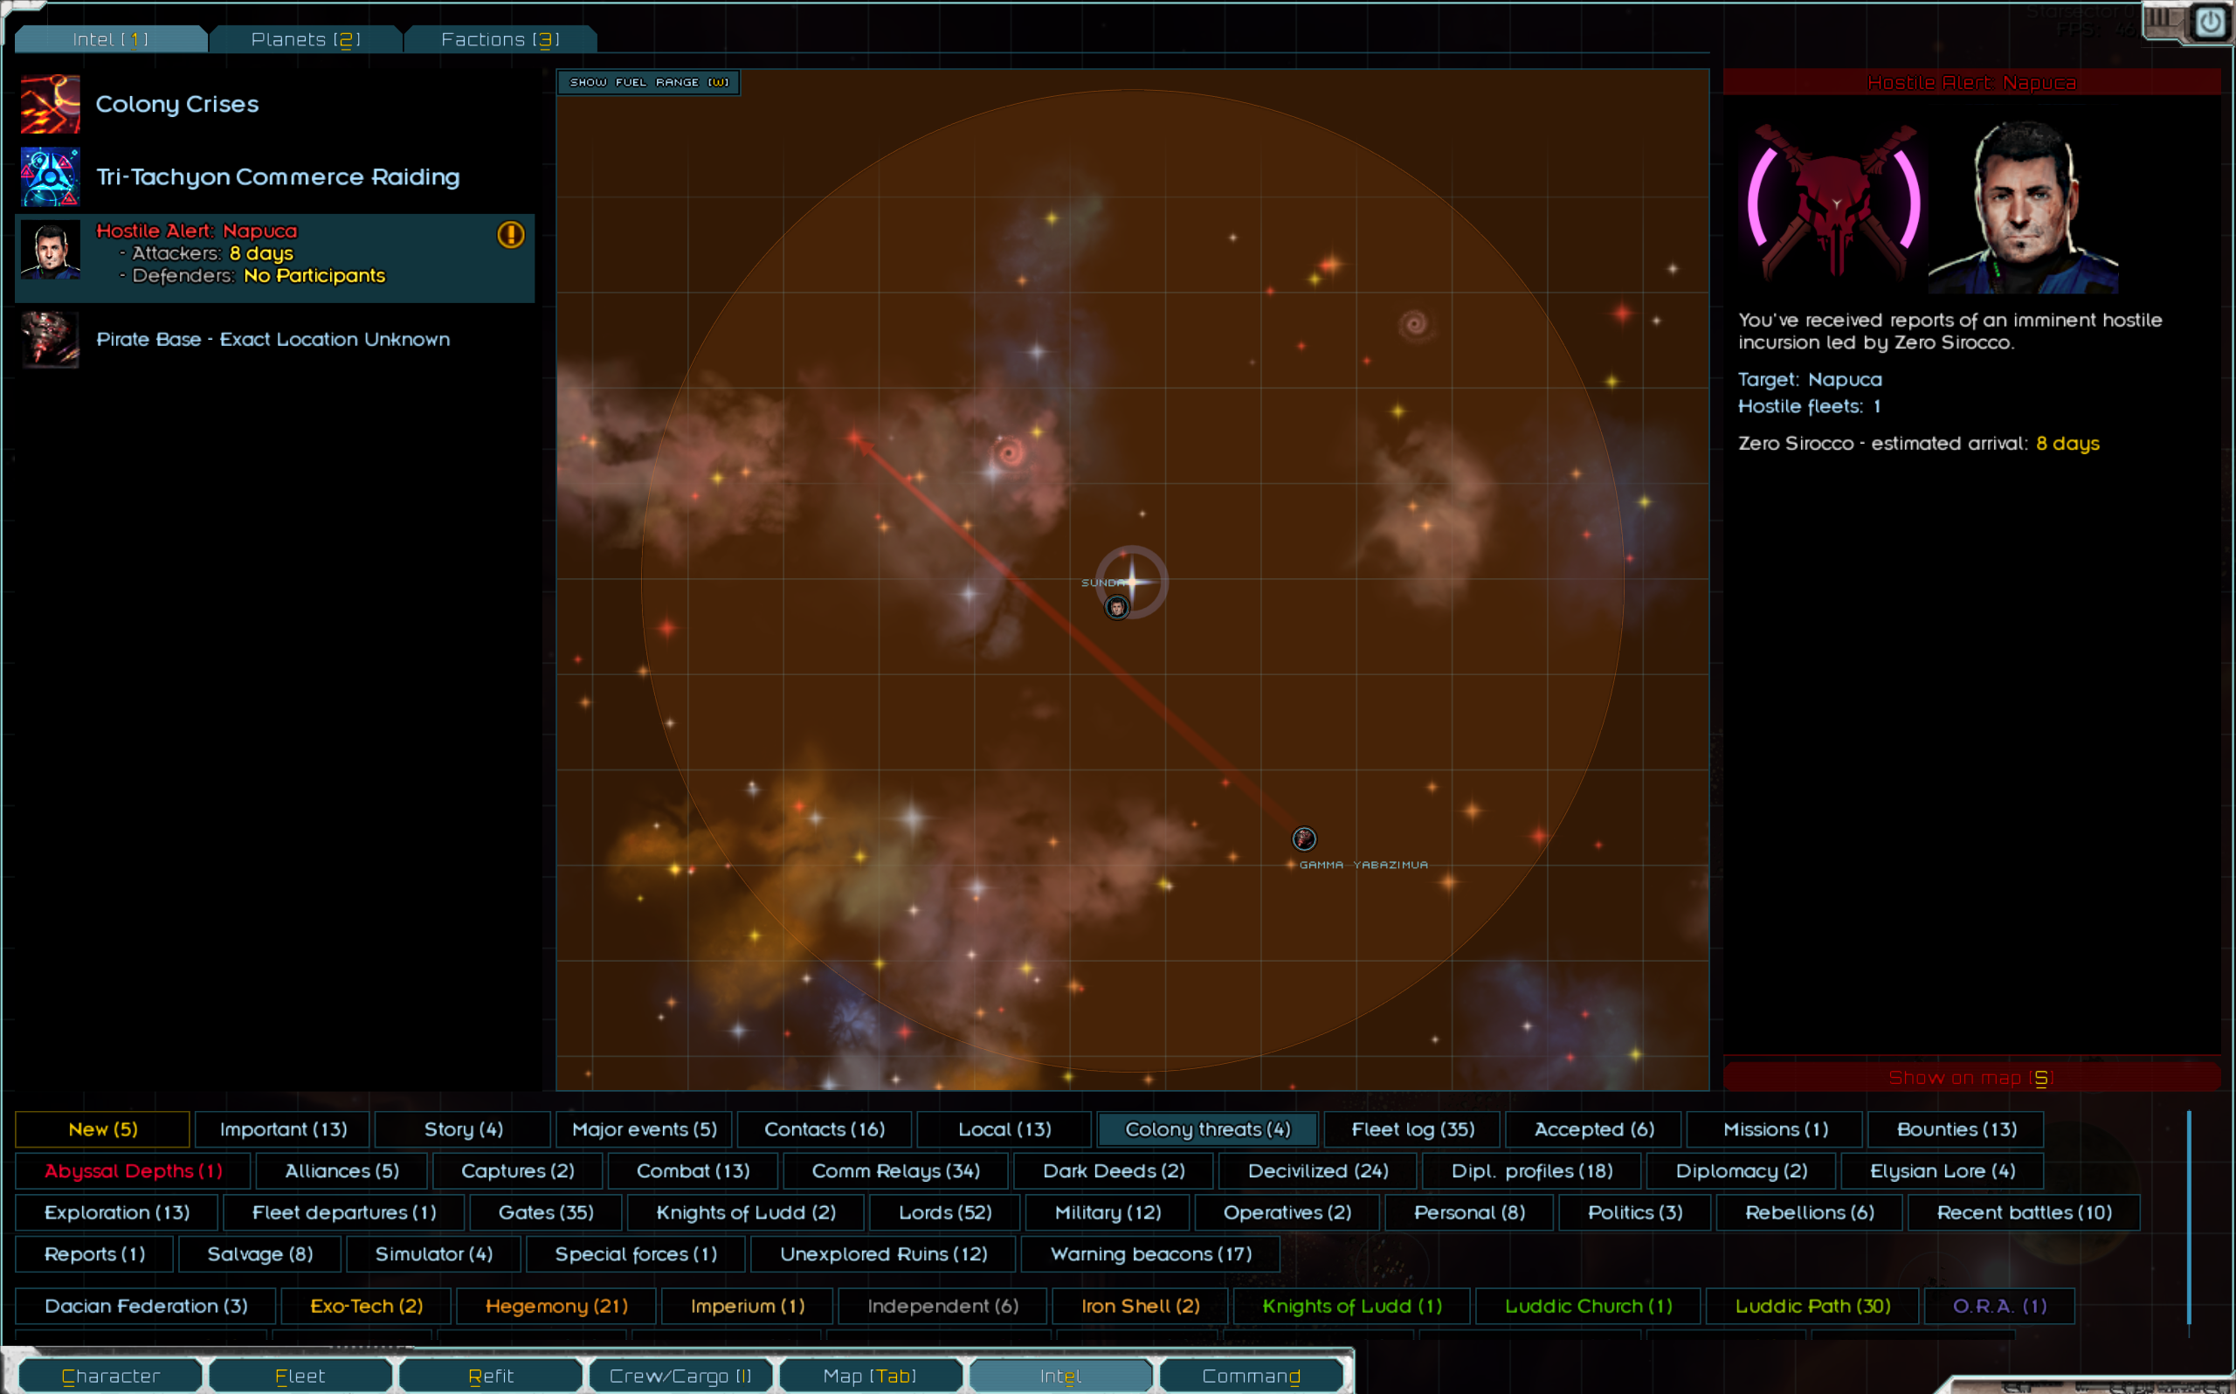
Task: Click the pirate marker at Gamma Yabazimua
Action: [1303, 838]
